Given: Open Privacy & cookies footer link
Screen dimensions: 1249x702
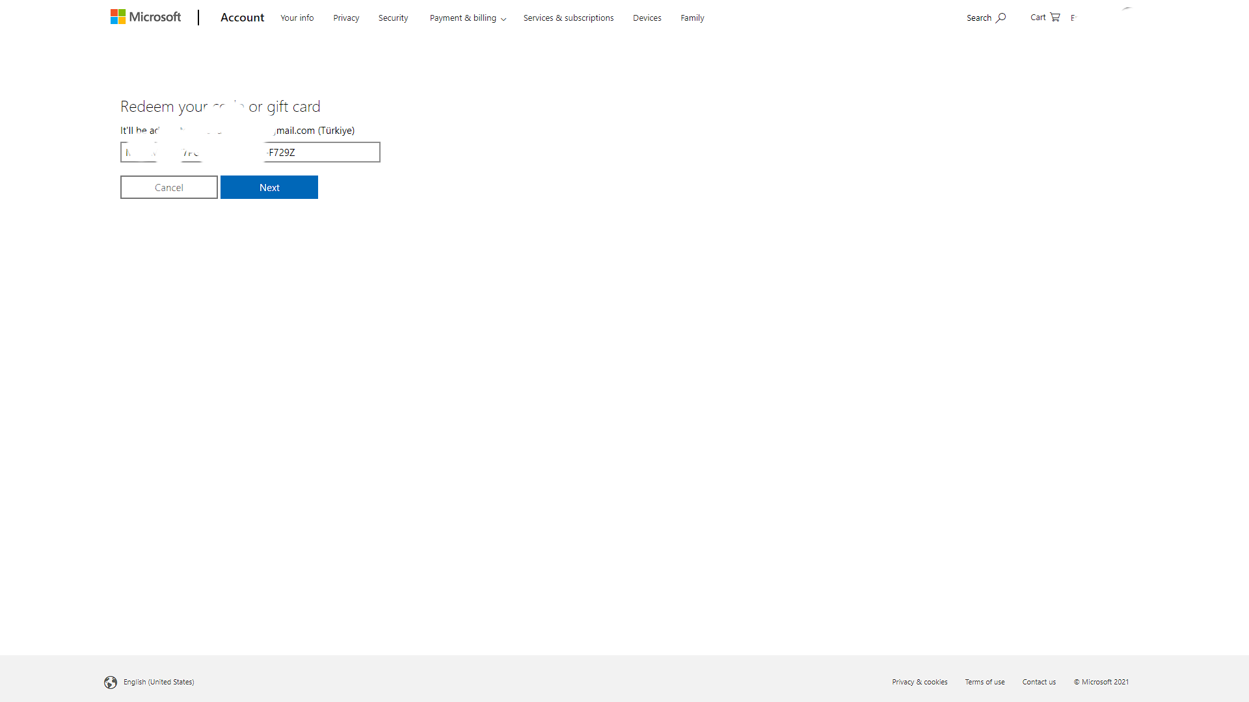Looking at the screenshot, I should (919, 682).
